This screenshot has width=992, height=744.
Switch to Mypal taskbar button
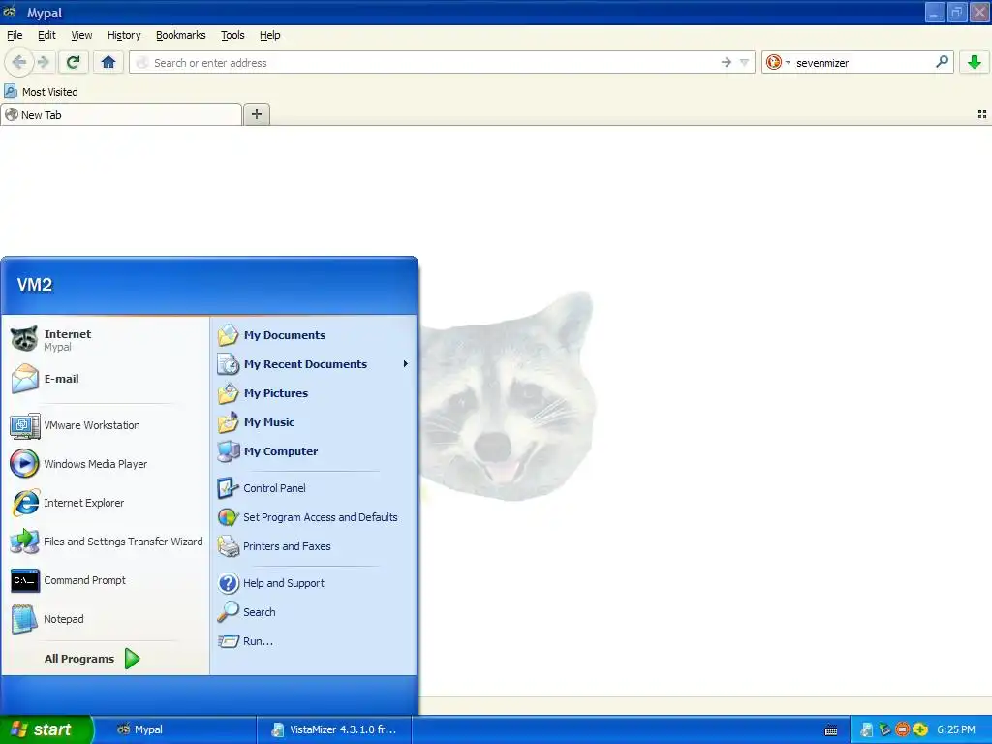coord(176,729)
